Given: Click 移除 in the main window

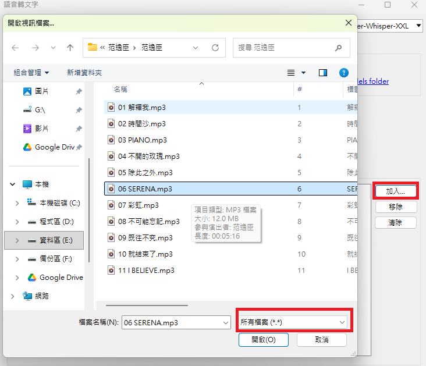Looking at the screenshot, I should click(396, 207).
